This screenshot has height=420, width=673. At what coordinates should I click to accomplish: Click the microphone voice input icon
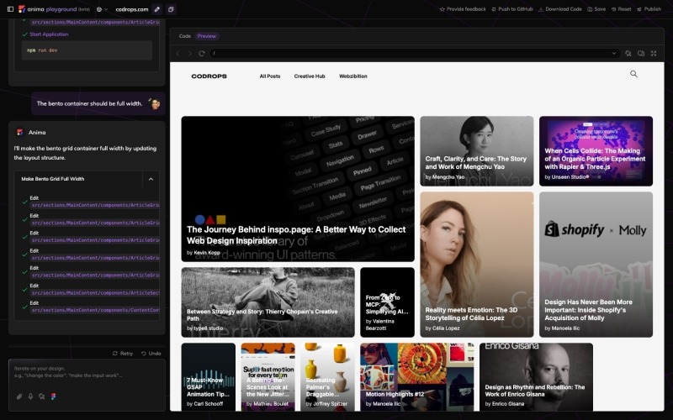(30, 396)
